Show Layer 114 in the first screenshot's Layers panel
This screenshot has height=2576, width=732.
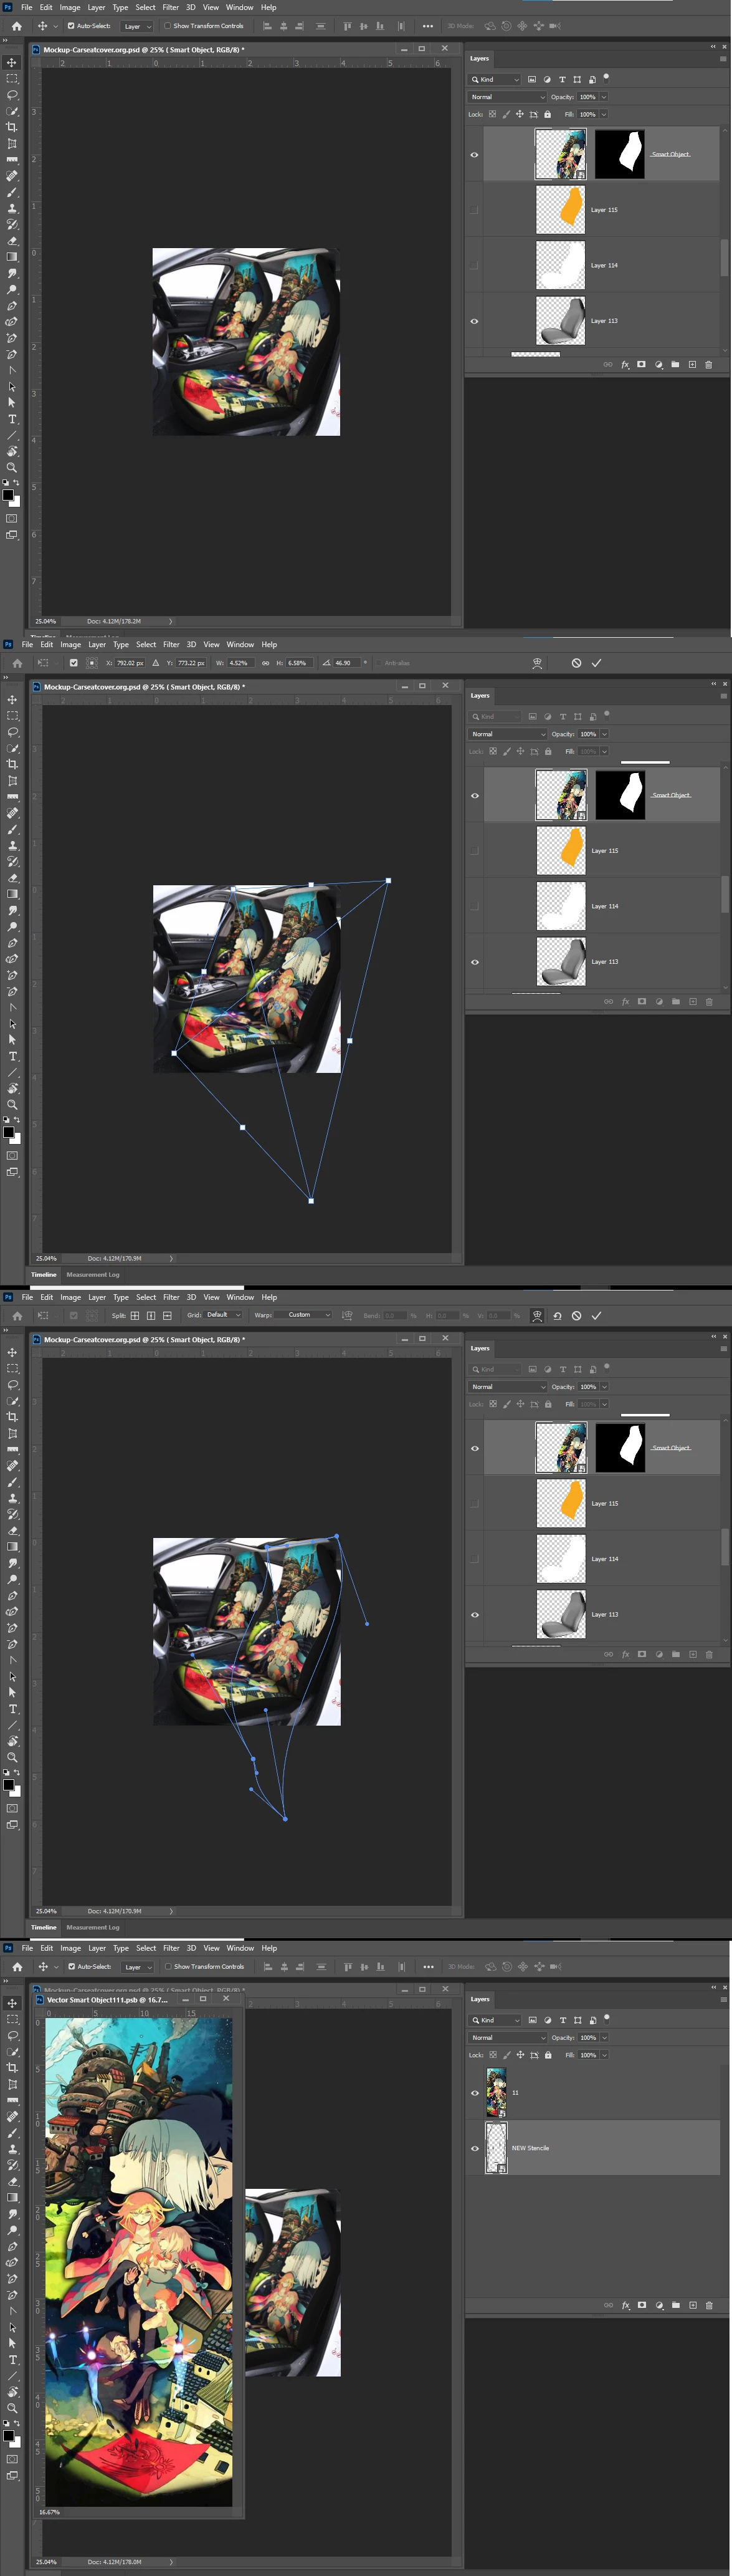[x=474, y=265]
